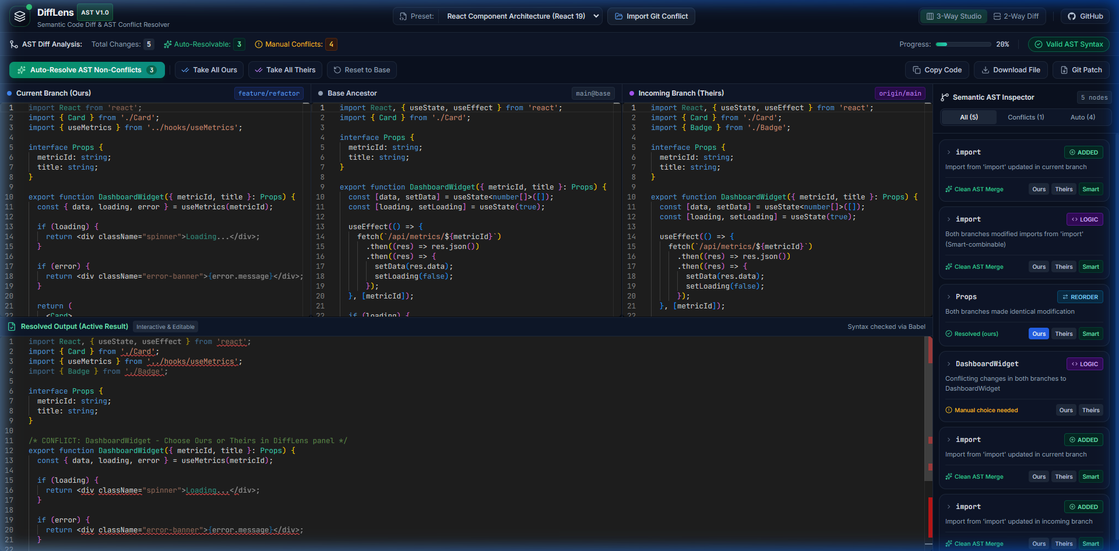Click the LOGIC badge on DashboardWidget node

pos(1084,364)
